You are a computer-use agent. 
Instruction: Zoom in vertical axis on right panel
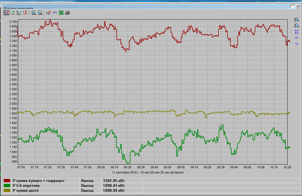point(297,20)
